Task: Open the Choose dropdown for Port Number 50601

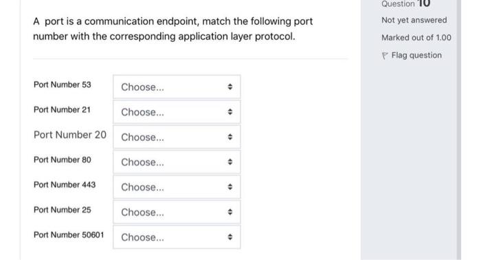Action: pos(177,237)
